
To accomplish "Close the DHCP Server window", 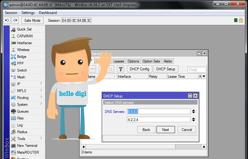I will (x=204, y=54).
